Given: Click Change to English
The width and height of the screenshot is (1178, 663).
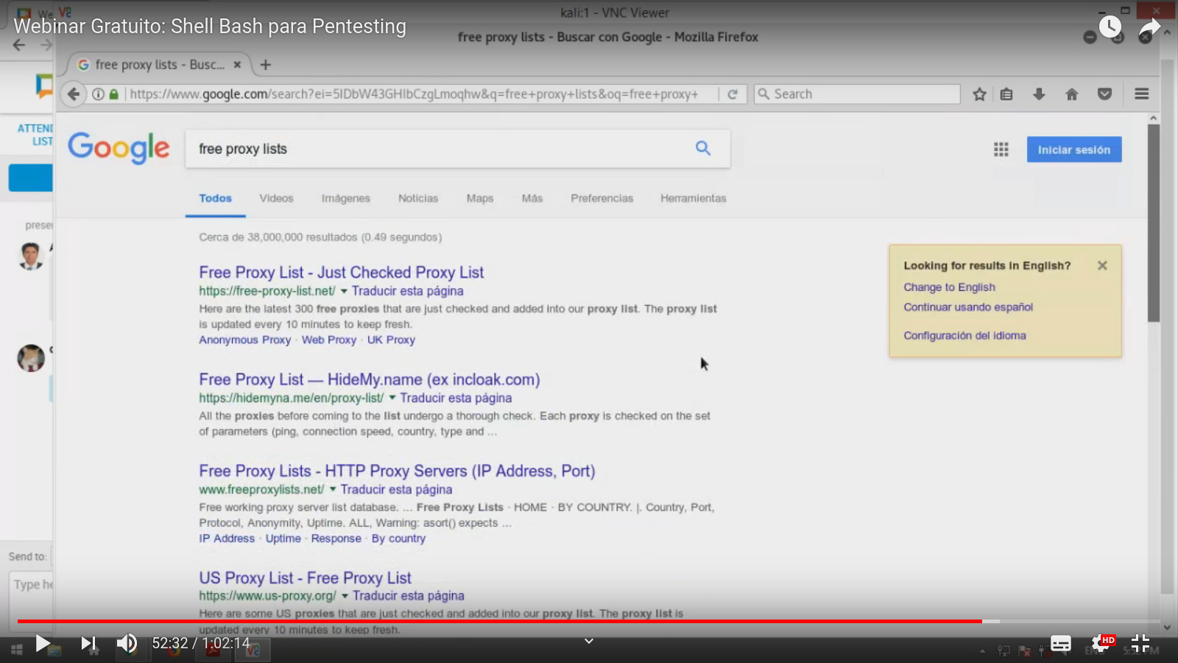Looking at the screenshot, I should point(949,287).
